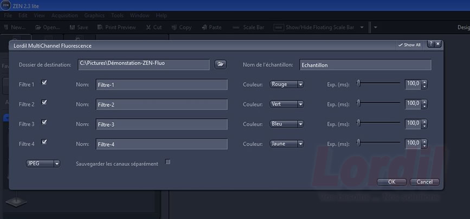
Task: Open the Edit menu
Action: coord(23,15)
